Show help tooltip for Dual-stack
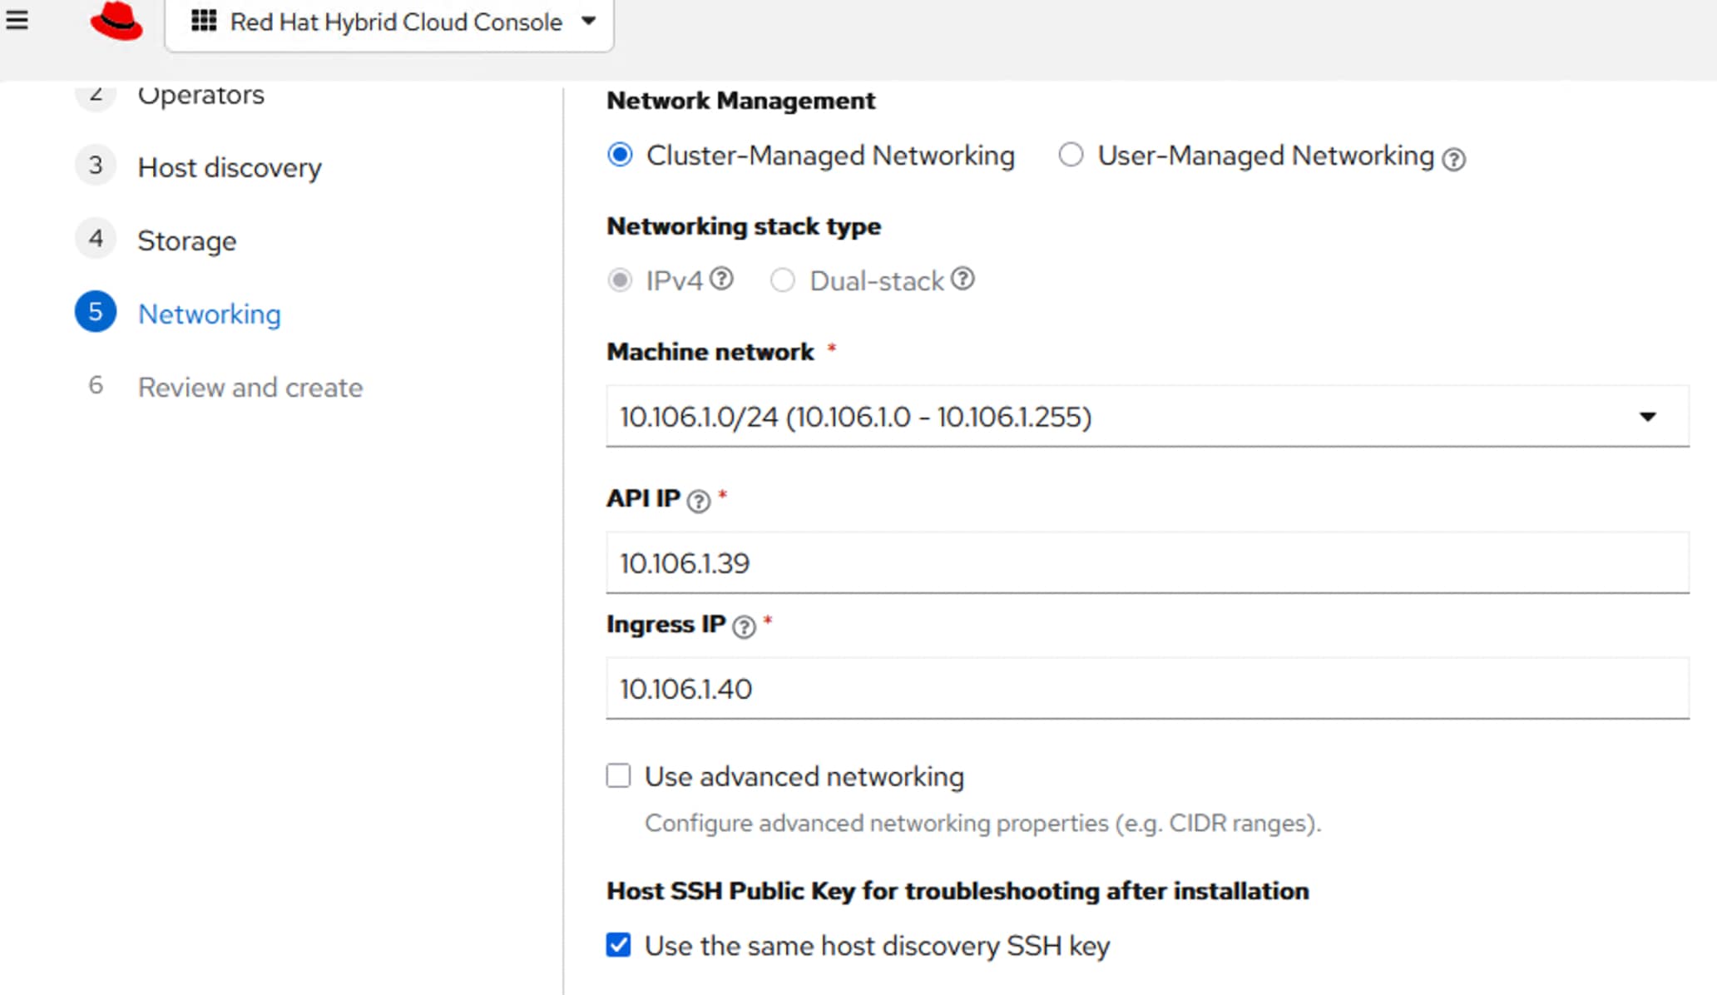 962,279
